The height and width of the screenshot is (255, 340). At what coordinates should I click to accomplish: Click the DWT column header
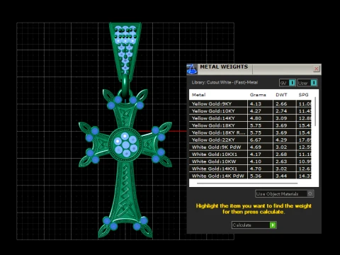pos(281,95)
